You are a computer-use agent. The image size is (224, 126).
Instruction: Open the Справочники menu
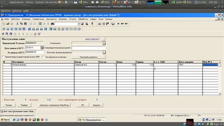38,19
